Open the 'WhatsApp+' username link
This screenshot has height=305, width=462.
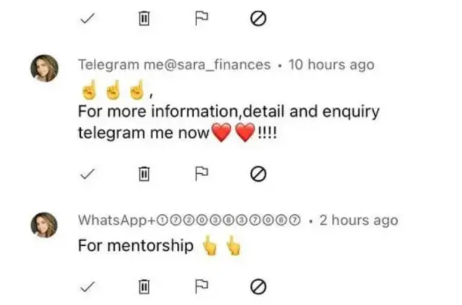[188, 221]
